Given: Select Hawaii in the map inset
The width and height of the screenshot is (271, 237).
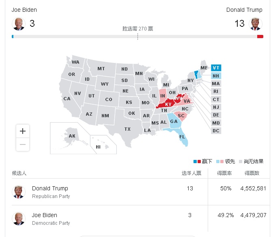Looking at the screenshot, I should 98,147.
